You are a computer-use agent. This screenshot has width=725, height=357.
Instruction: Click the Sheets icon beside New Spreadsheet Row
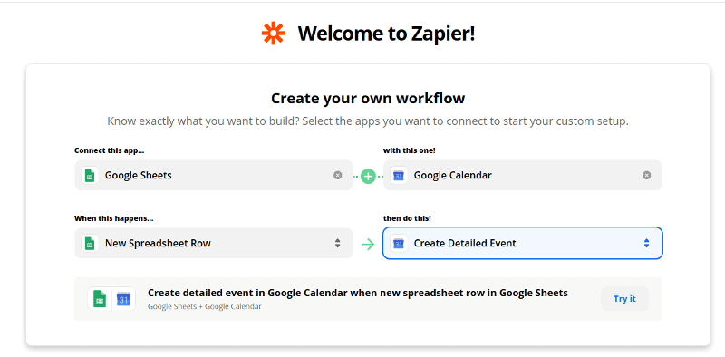pos(90,243)
